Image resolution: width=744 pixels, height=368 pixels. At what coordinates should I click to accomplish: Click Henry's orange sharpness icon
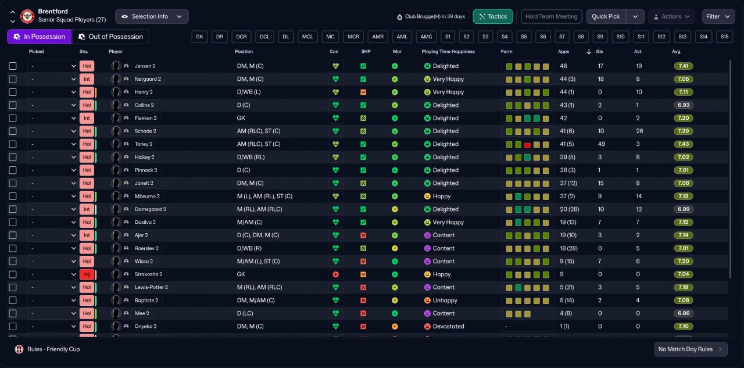363,92
